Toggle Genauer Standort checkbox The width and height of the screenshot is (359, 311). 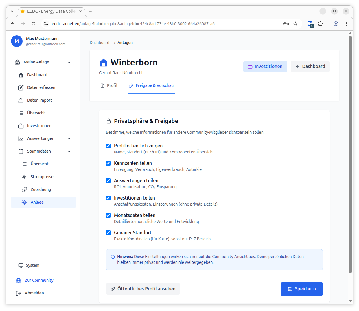pos(108,233)
